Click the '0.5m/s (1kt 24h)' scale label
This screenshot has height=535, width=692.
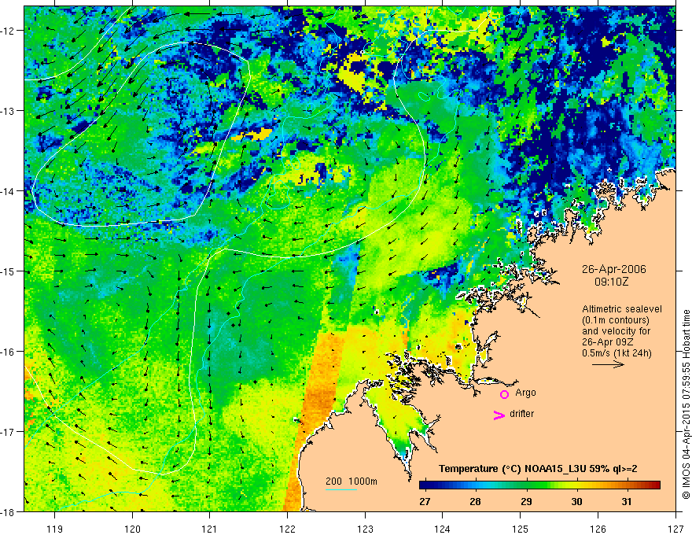coord(617,352)
